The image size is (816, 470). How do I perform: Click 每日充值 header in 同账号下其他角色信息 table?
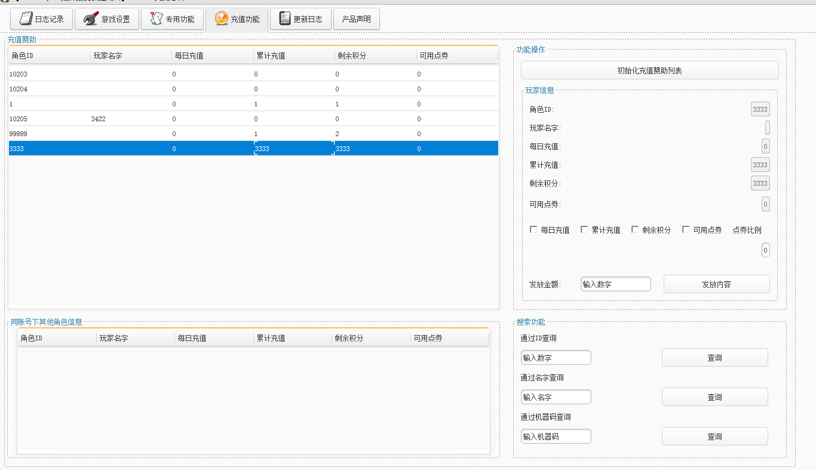point(214,338)
